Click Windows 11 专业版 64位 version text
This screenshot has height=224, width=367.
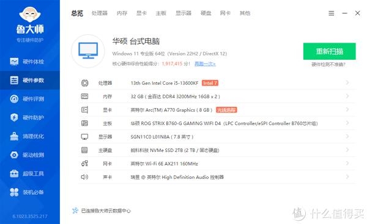tap(169, 54)
